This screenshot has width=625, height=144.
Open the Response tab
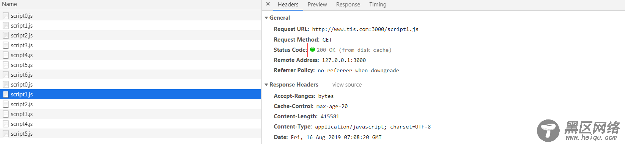click(x=348, y=5)
